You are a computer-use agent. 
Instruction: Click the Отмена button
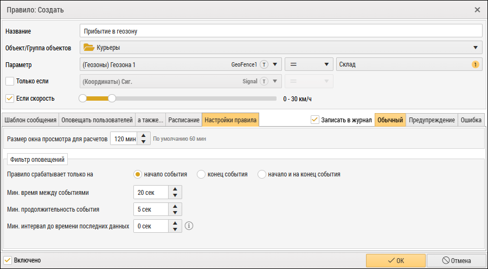tap(456, 260)
